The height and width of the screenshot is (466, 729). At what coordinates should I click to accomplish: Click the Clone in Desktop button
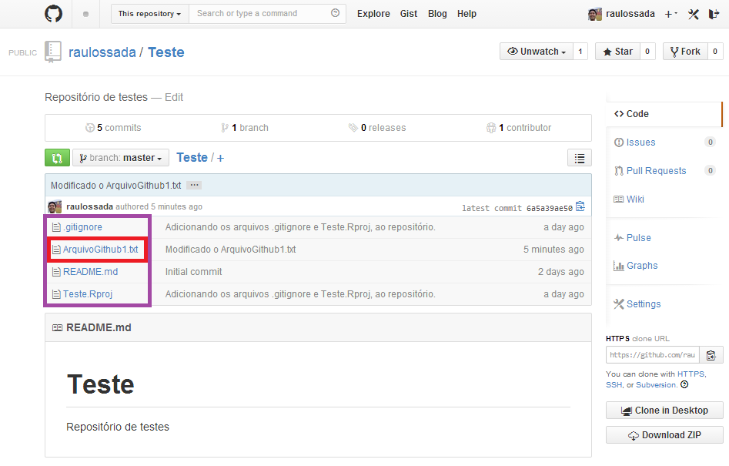[664, 411]
